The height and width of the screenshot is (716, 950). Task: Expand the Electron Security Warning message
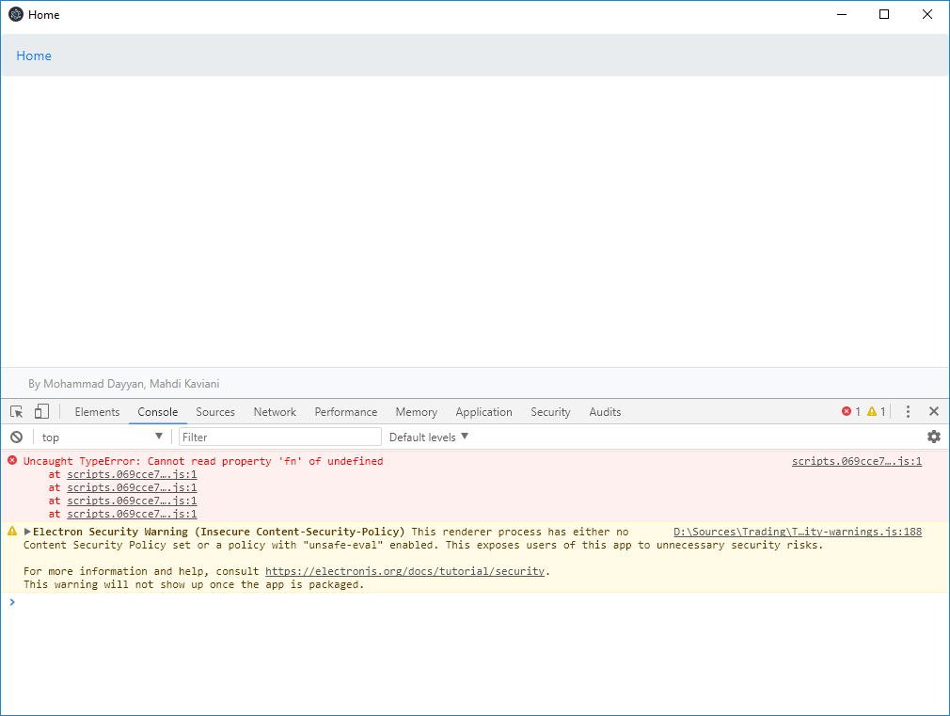coord(27,533)
